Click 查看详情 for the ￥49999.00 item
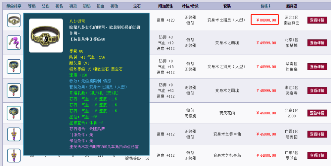 click(x=317, y=43)
